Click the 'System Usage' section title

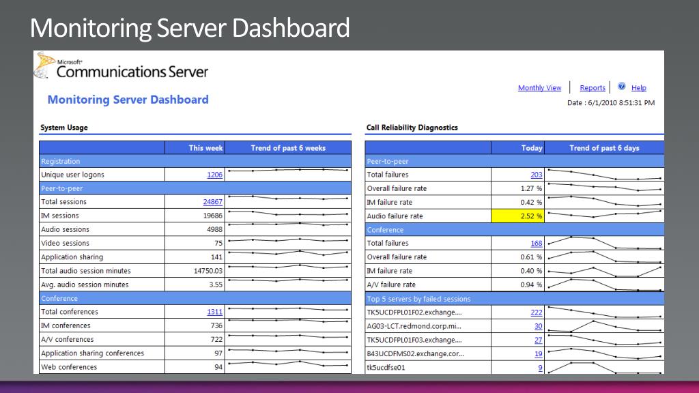(x=64, y=128)
